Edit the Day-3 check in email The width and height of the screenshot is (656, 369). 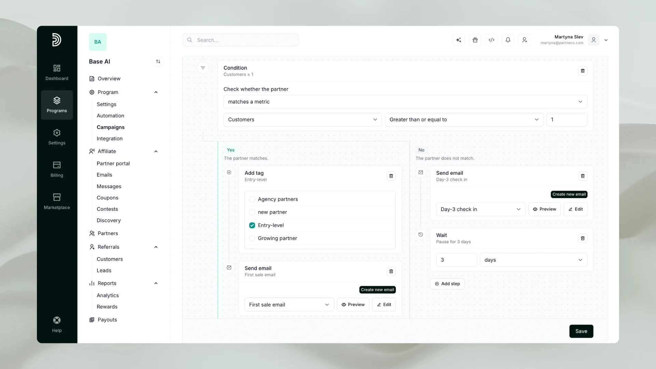click(575, 209)
